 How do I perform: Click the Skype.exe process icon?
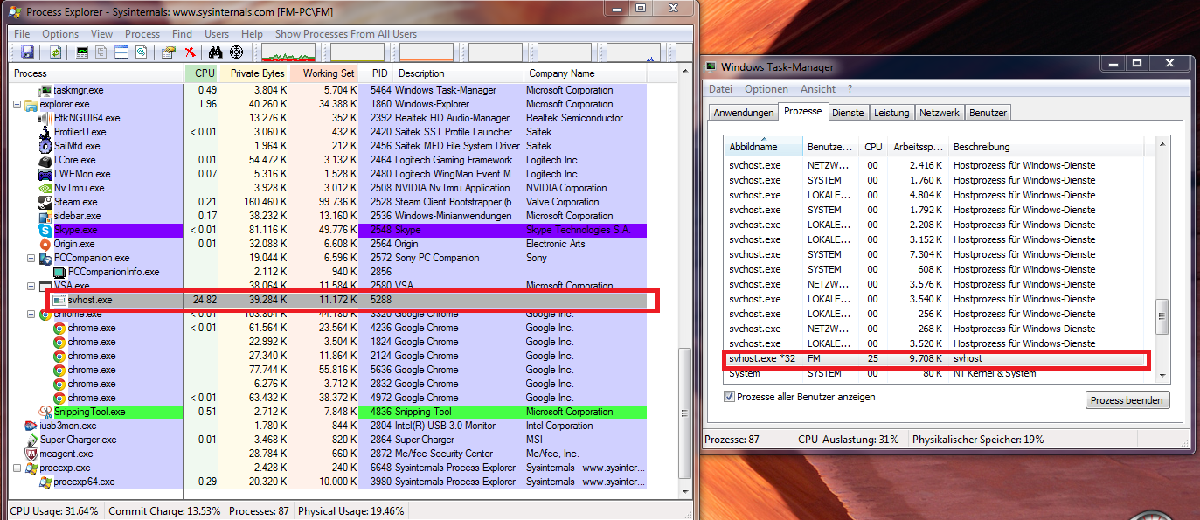click(x=45, y=230)
